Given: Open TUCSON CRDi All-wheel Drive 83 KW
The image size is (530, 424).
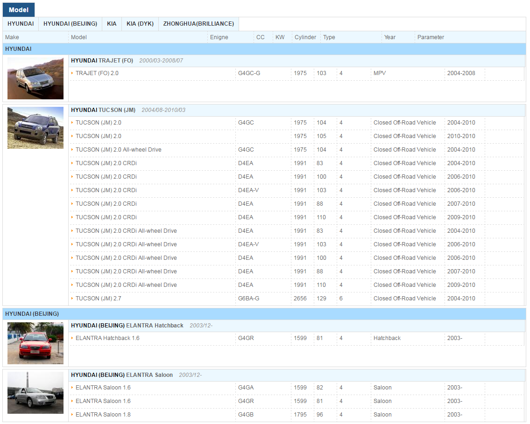Looking at the screenshot, I should pos(126,231).
